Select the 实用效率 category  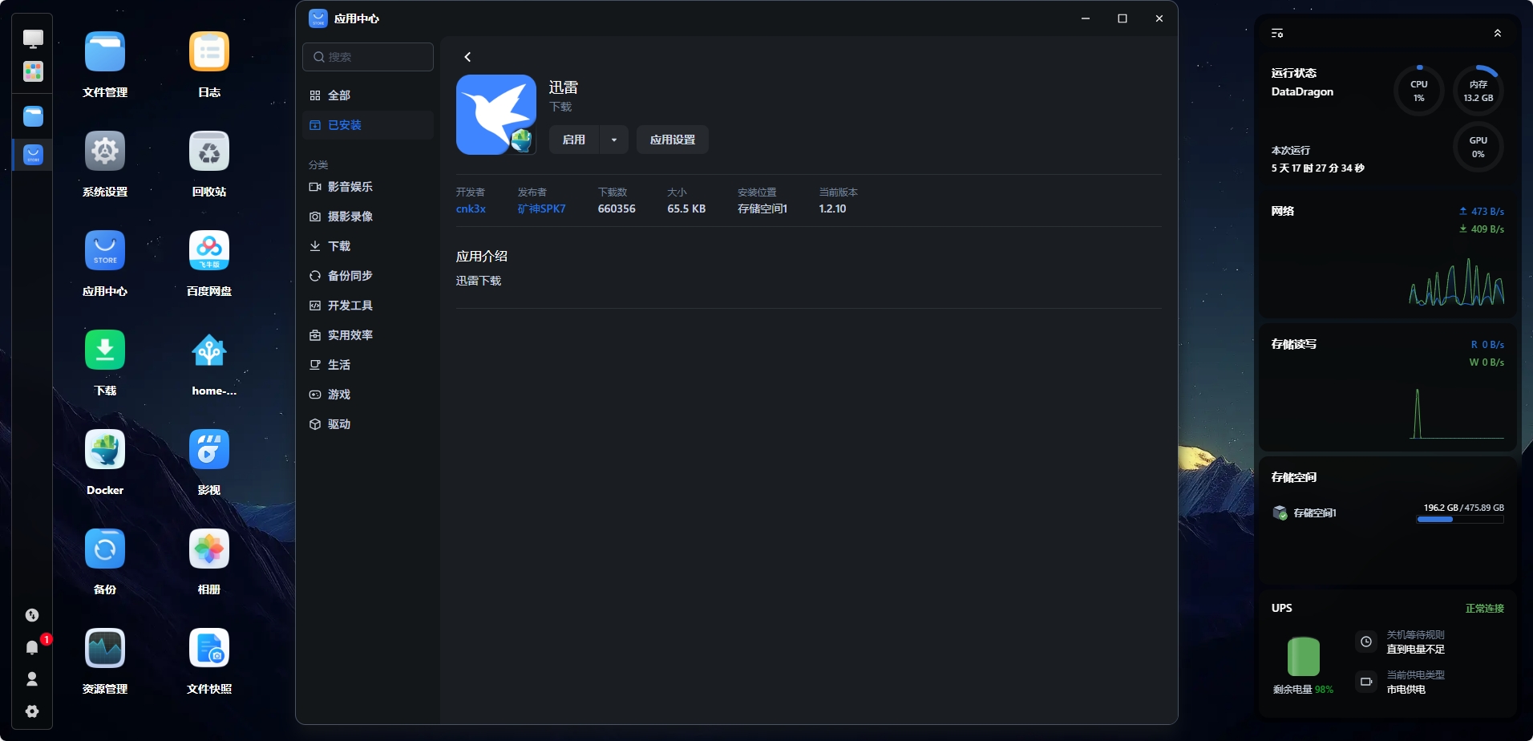pos(368,335)
